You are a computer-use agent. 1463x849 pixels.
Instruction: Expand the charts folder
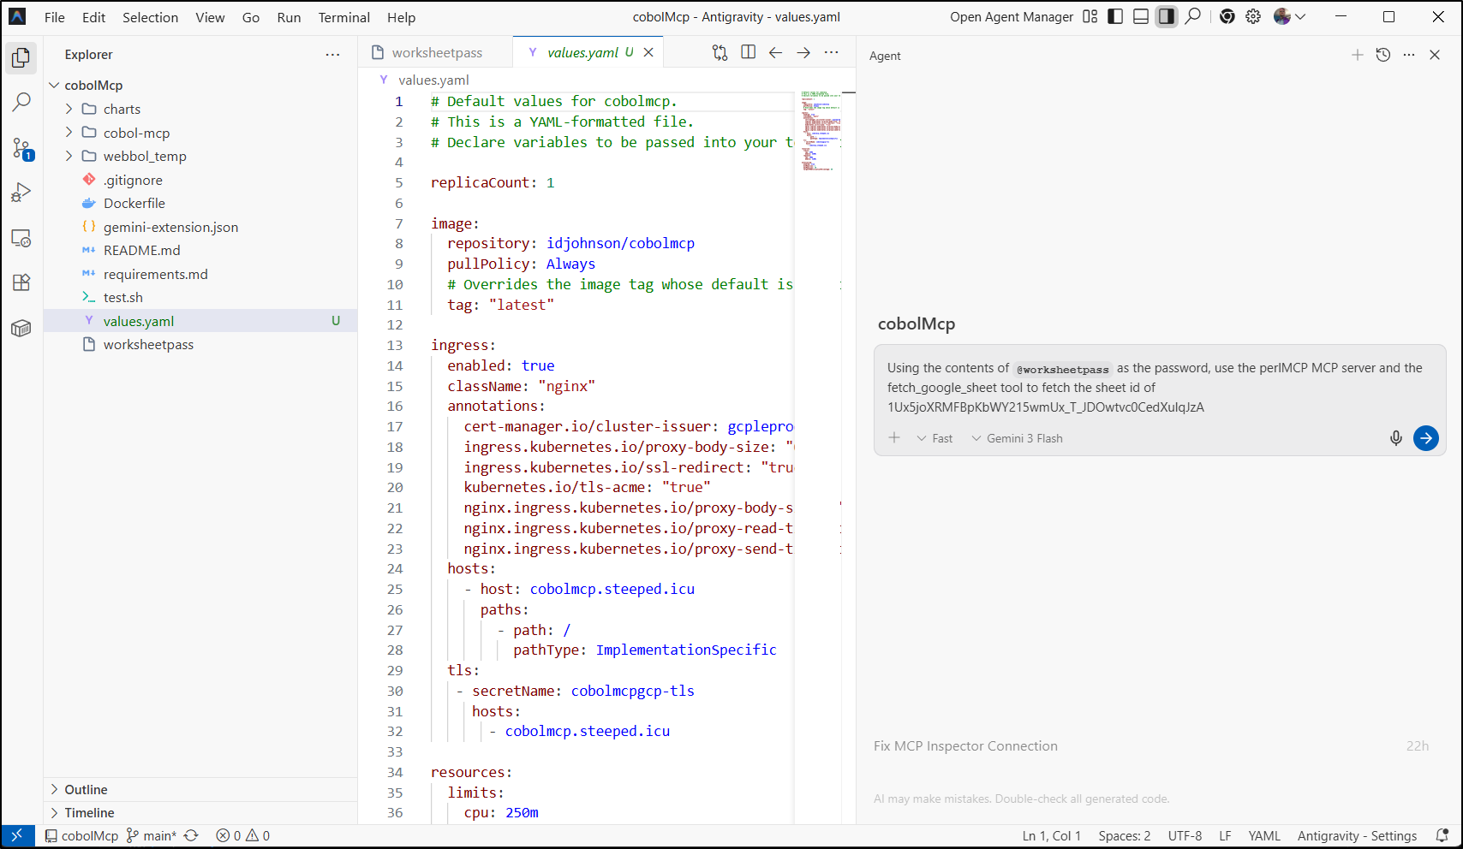(122, 109)
